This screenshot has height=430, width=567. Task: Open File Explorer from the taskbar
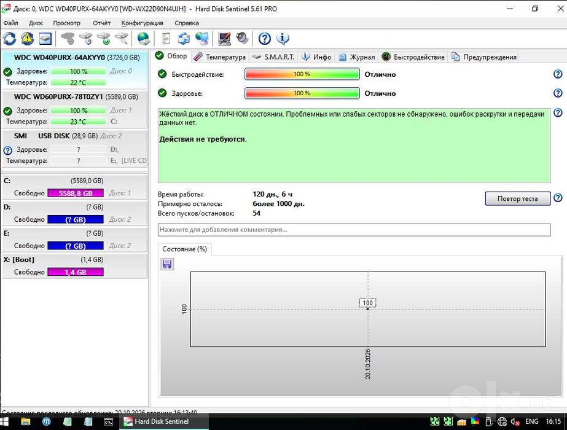click(25, 421)
